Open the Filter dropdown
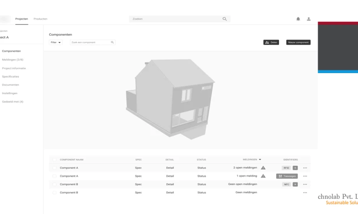This screenshot has width=358, height=214. (x=55, y=42)
